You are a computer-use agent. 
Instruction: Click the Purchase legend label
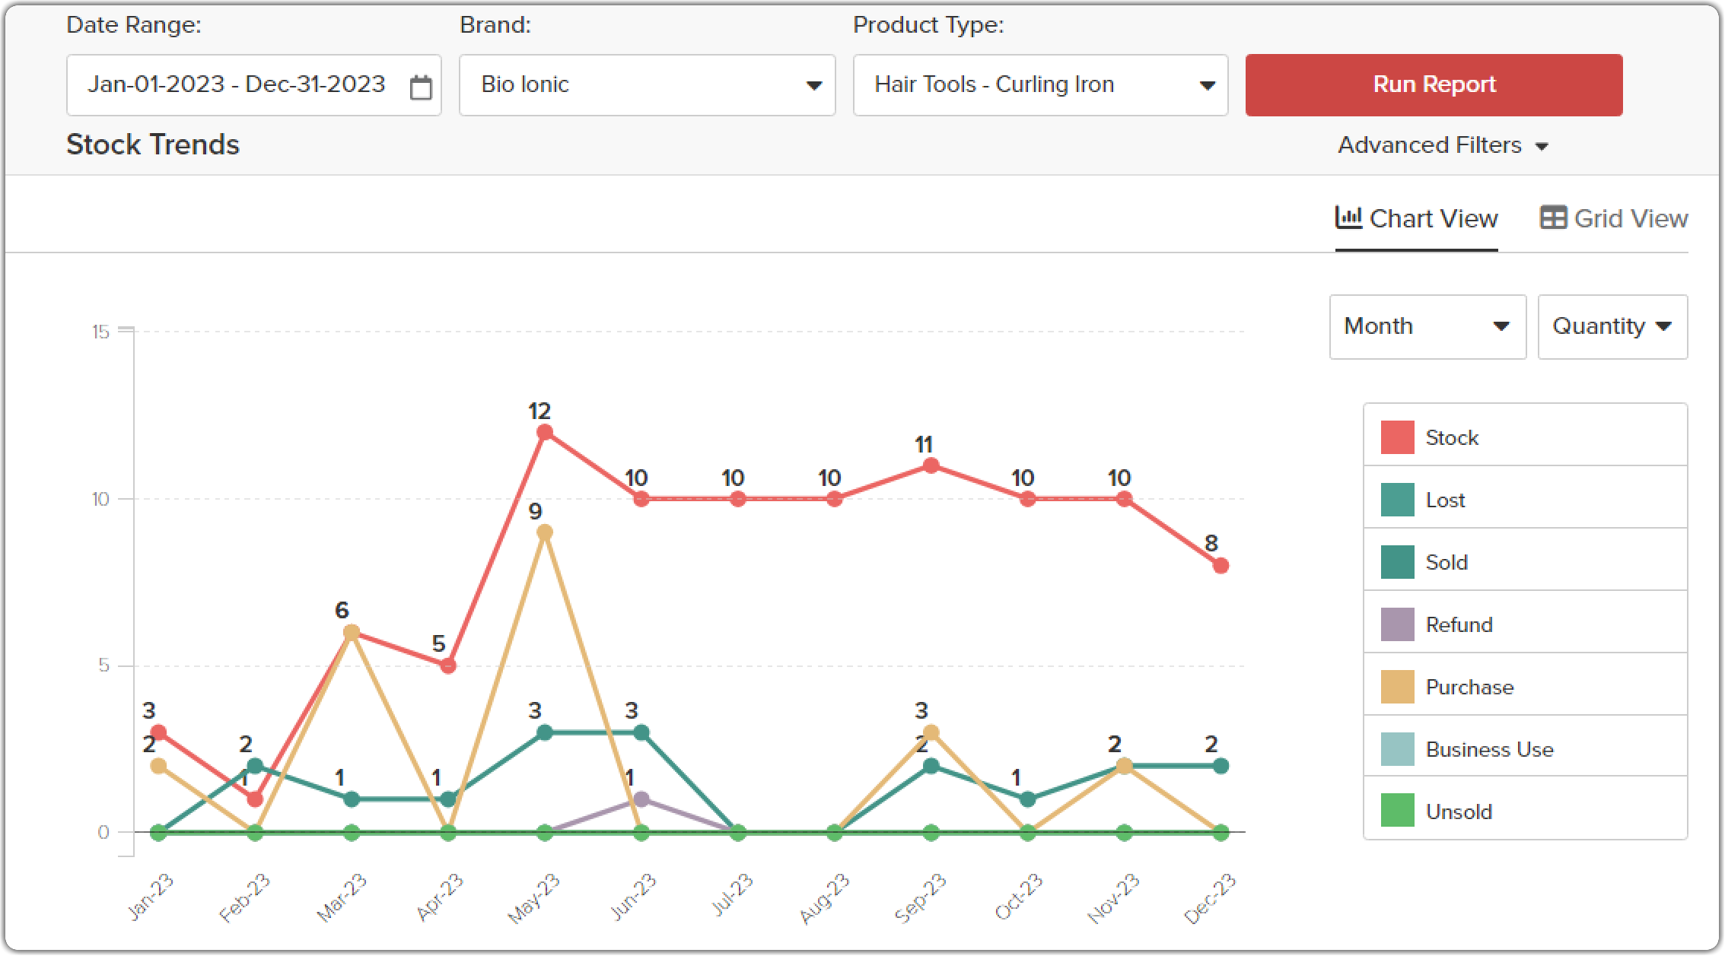pyautogui.click(x=1469, y=688)
